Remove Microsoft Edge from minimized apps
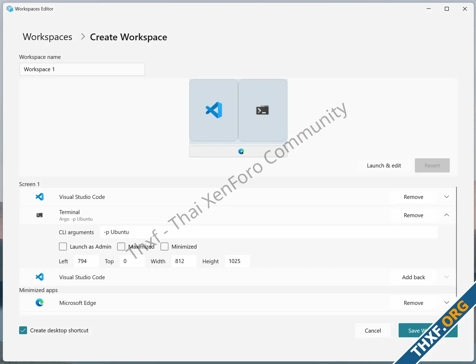The width and height of the screenshot is (476, 364). [x=413, y=303]
